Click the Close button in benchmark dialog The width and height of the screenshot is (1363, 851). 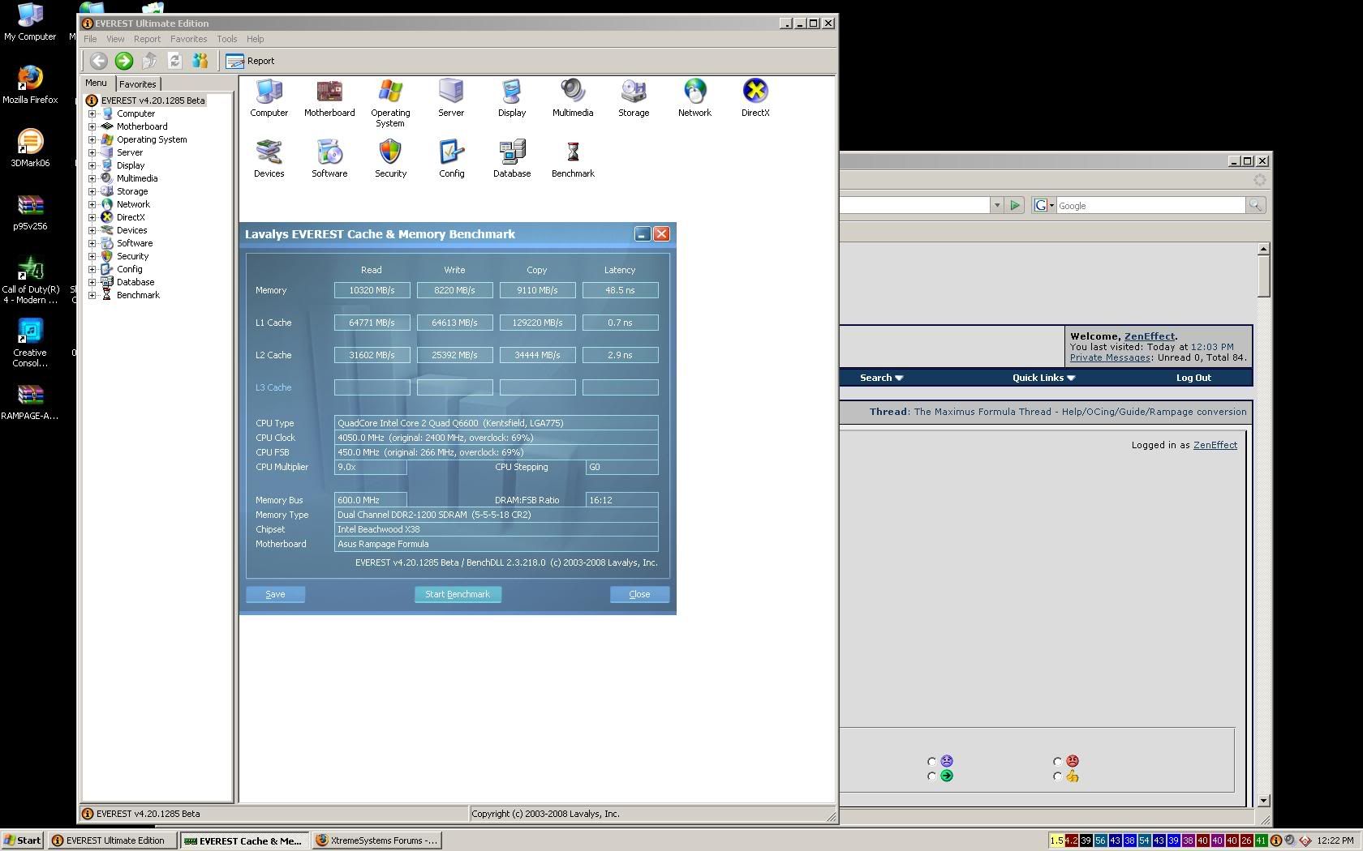pyautogui.click(x=639, y=594)
